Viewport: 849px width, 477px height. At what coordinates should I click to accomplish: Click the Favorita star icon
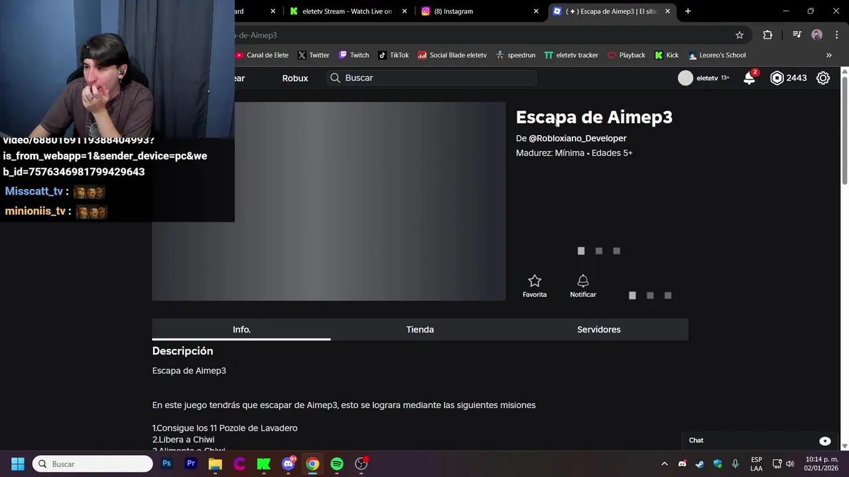535,281
